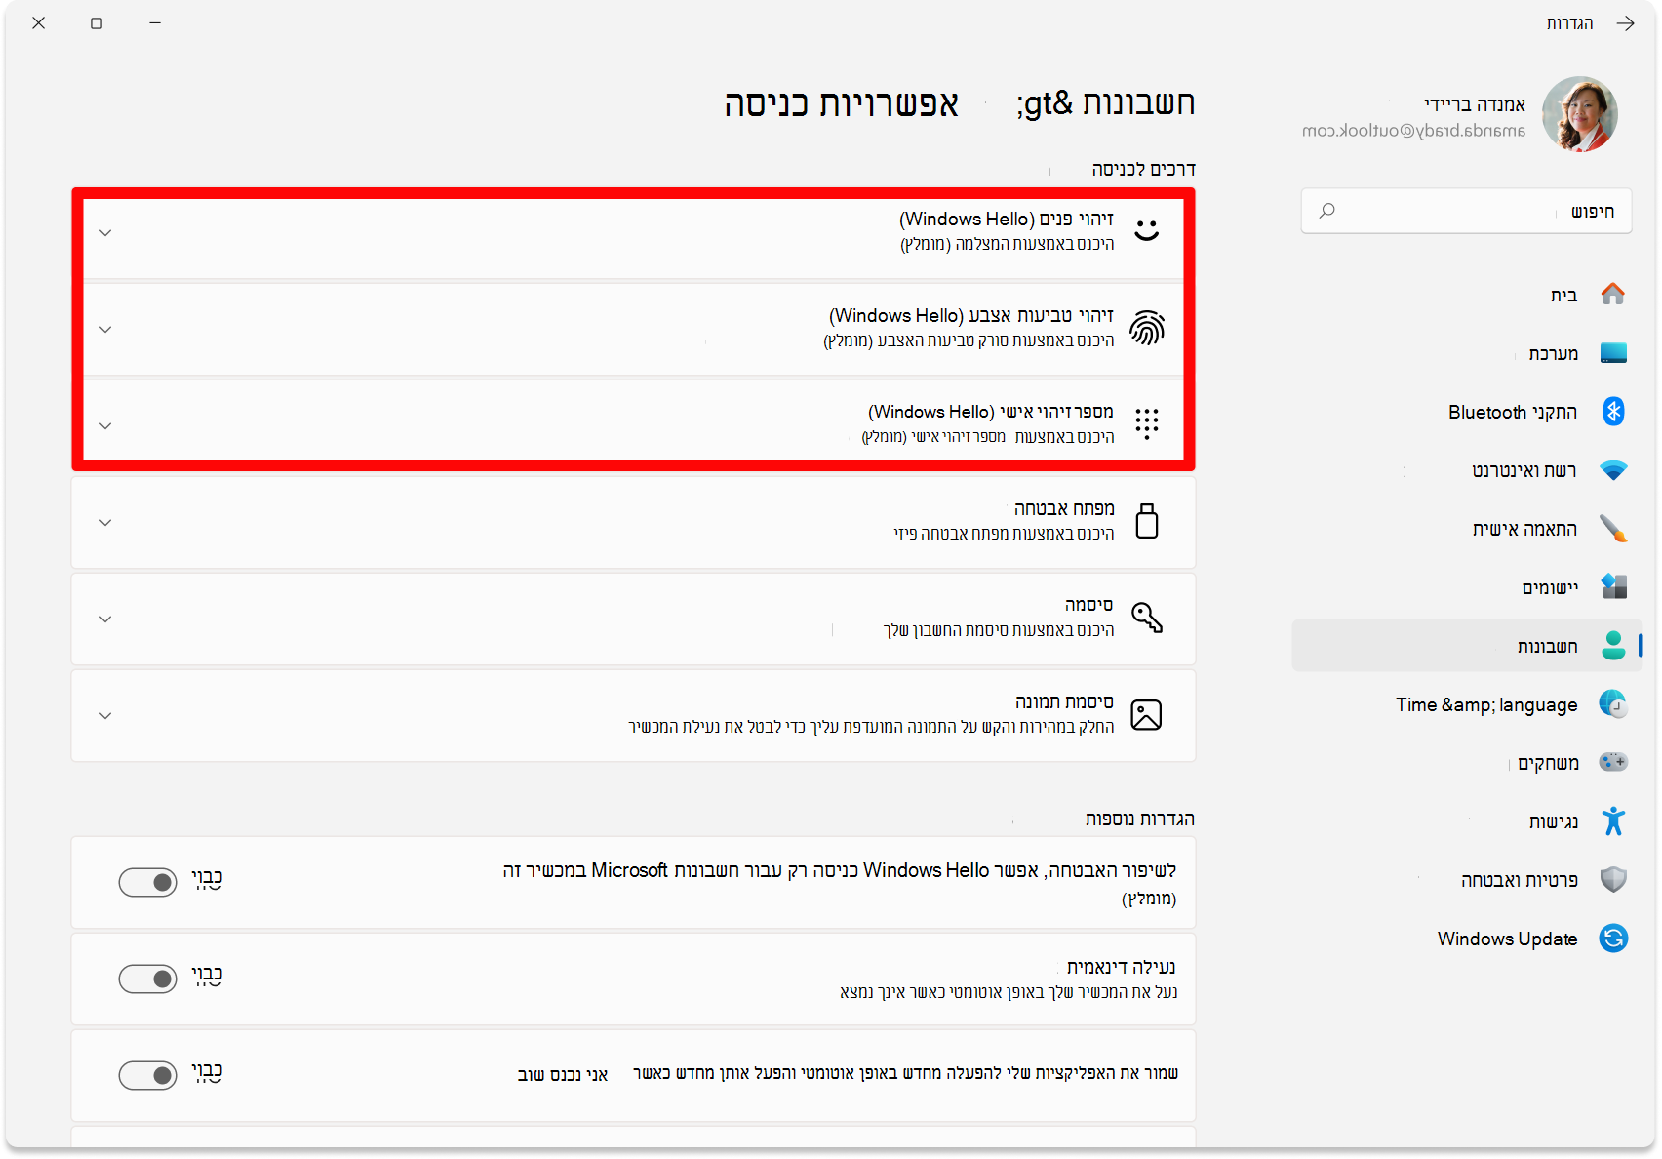Click into the Settings search field
This screenshot has width=1662, height=1159.
pyautogui.click(x=1466, y=211)
